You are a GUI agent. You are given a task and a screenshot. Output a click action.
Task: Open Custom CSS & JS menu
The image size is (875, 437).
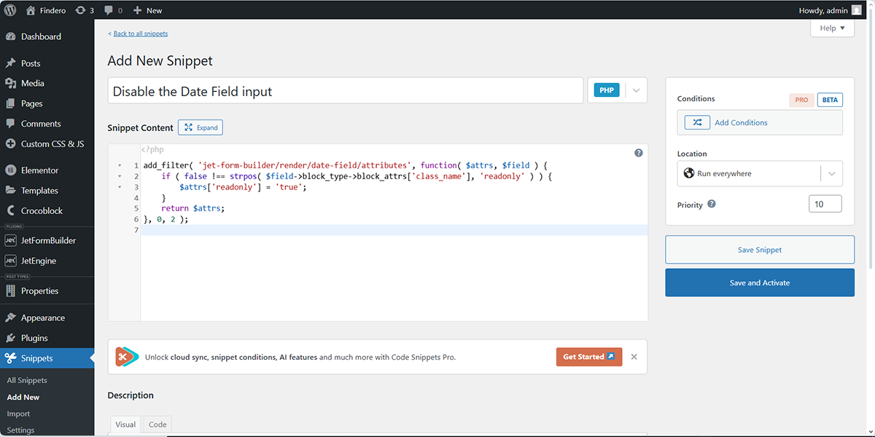47,143
